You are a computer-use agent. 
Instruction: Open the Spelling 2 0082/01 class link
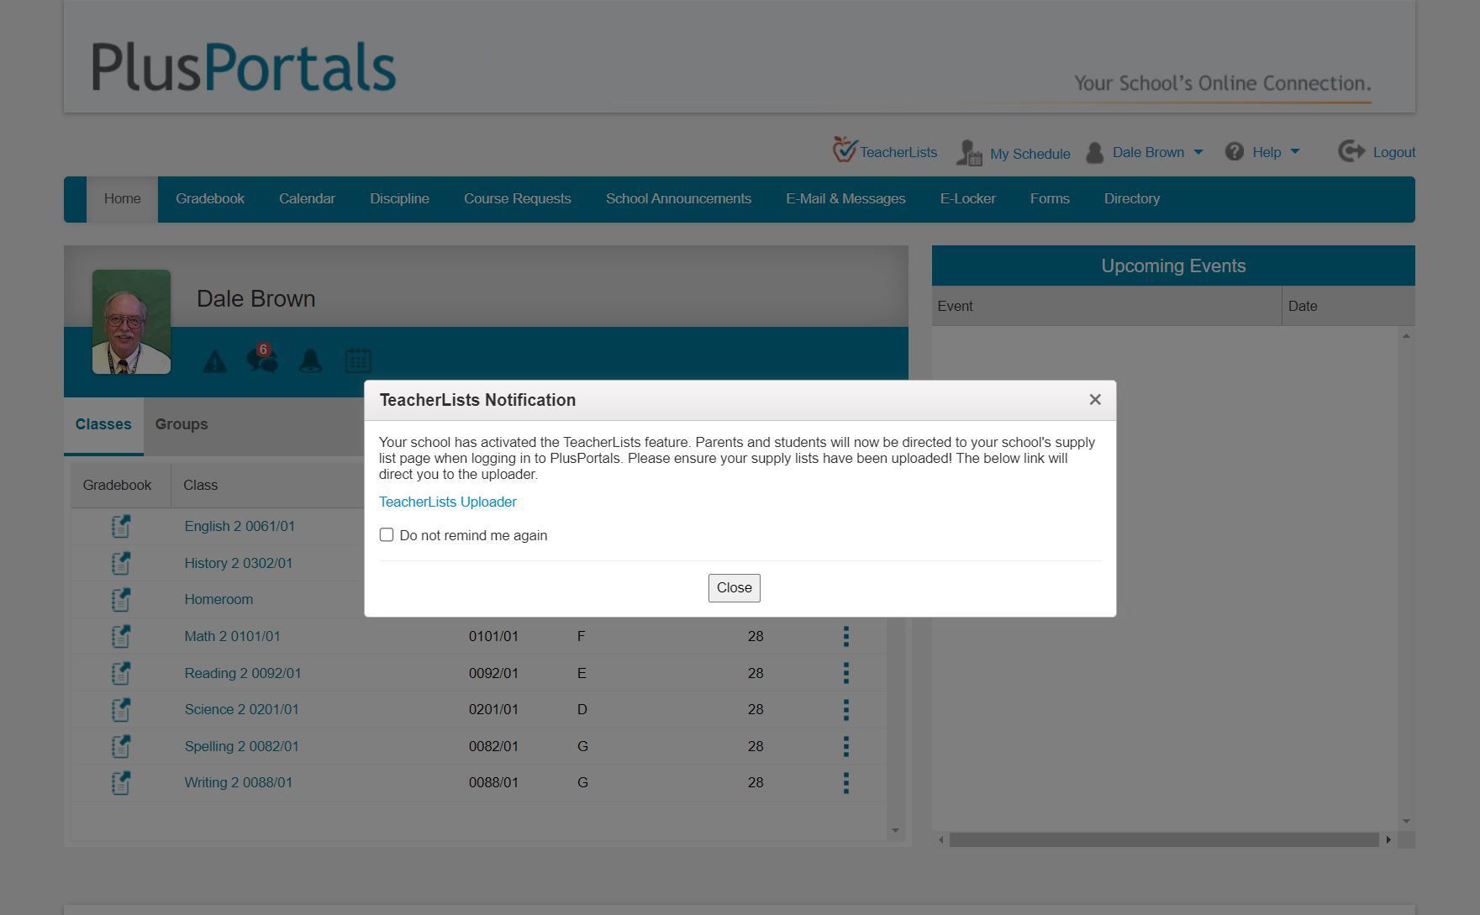click(241, 746)
